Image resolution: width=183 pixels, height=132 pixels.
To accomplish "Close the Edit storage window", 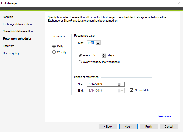I will (179, 3).
